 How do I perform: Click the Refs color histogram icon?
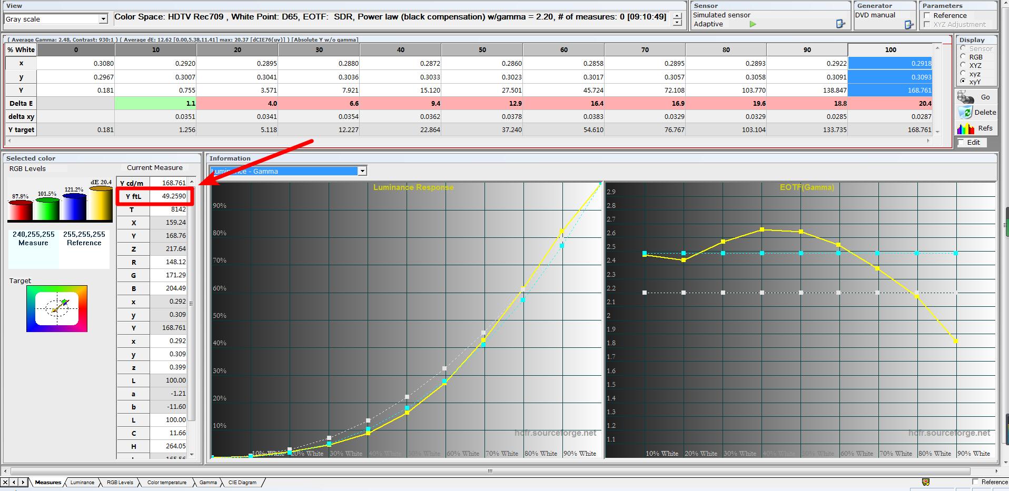click(966, 128)
